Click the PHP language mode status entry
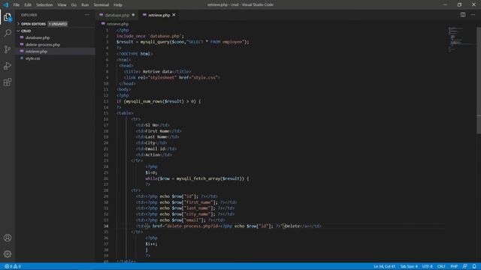481x270 pixels. (454, 266)
